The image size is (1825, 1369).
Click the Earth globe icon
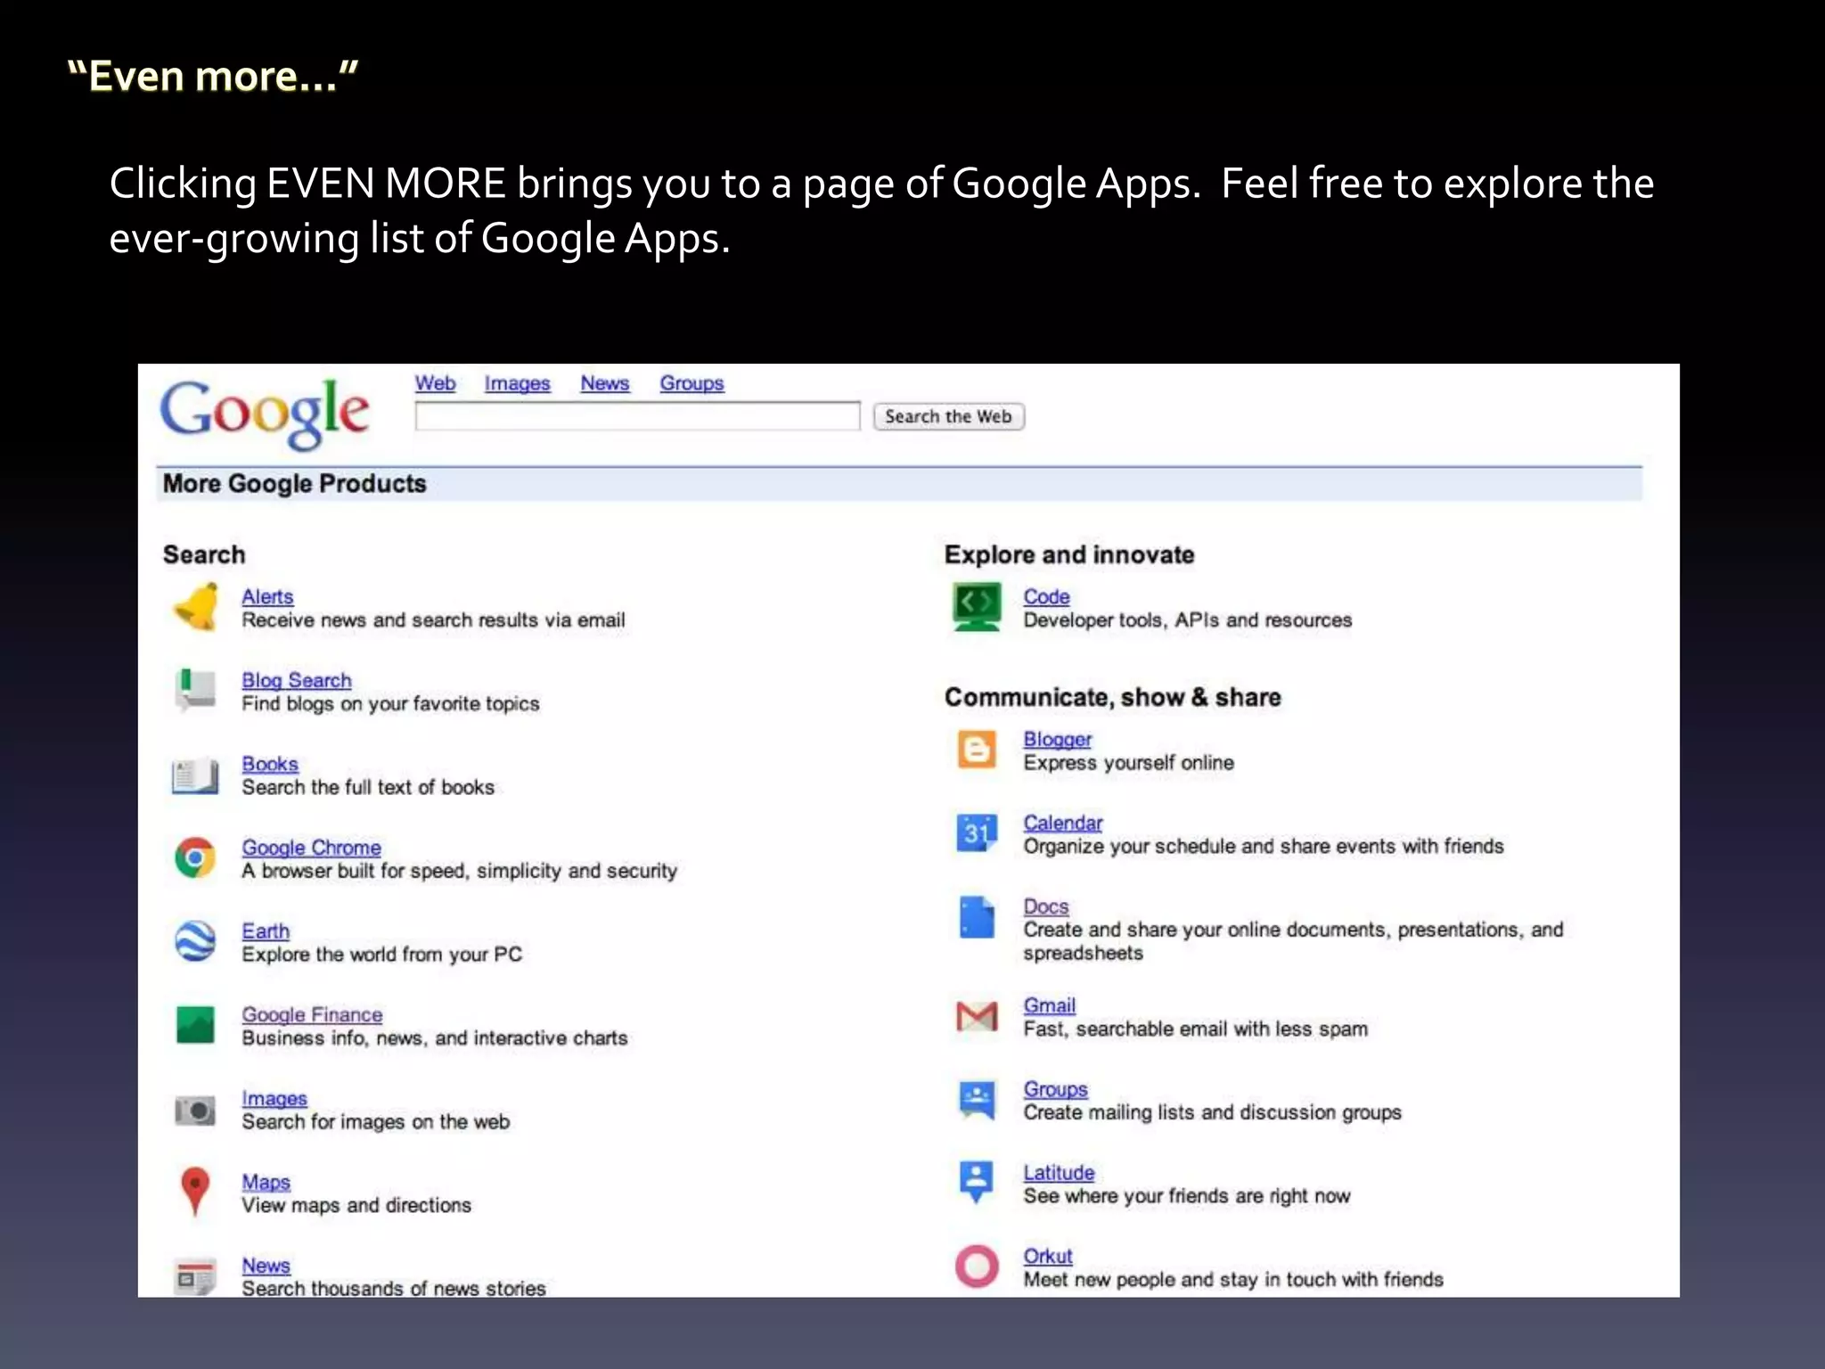195,941
